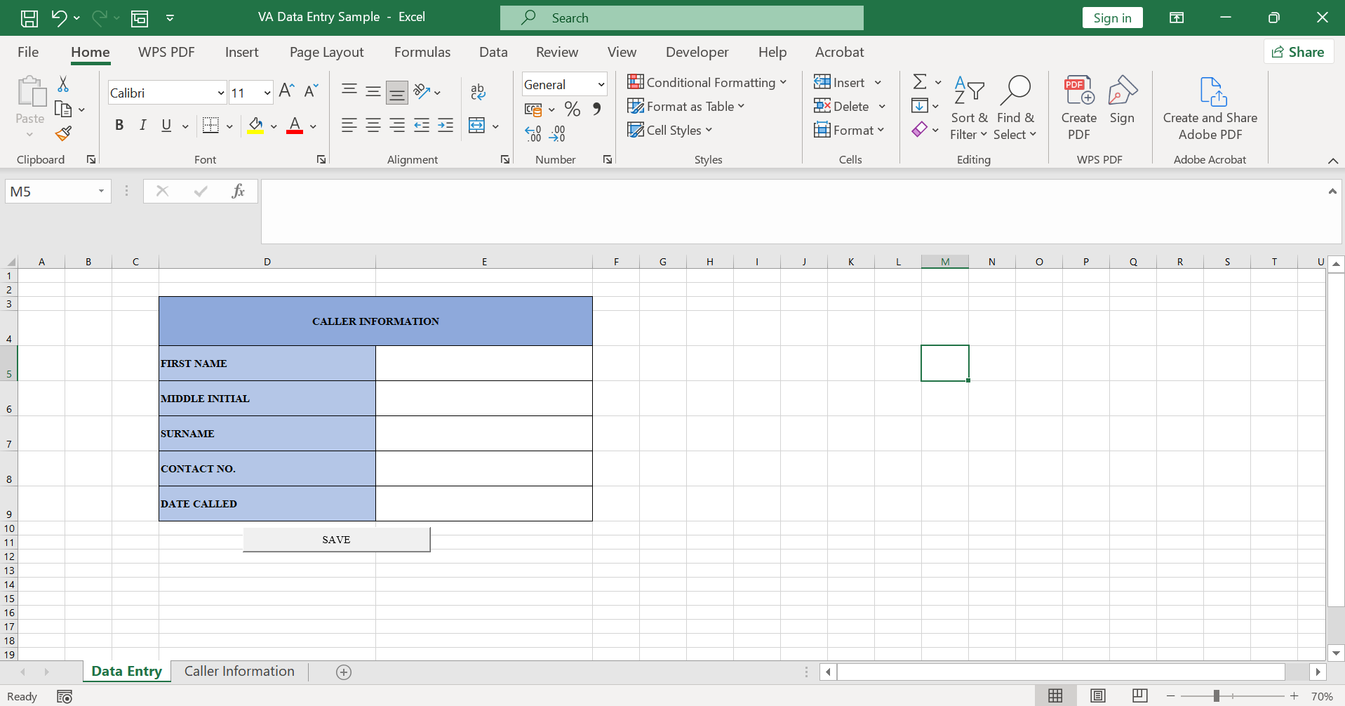This screenshot has height=706, width=1345.
Task: Expand Format as Table menu
Action: pos(686,106)
